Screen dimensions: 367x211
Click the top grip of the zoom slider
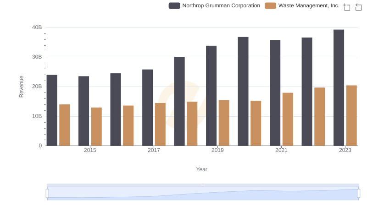pyautogui.click(x=203, y=185)
